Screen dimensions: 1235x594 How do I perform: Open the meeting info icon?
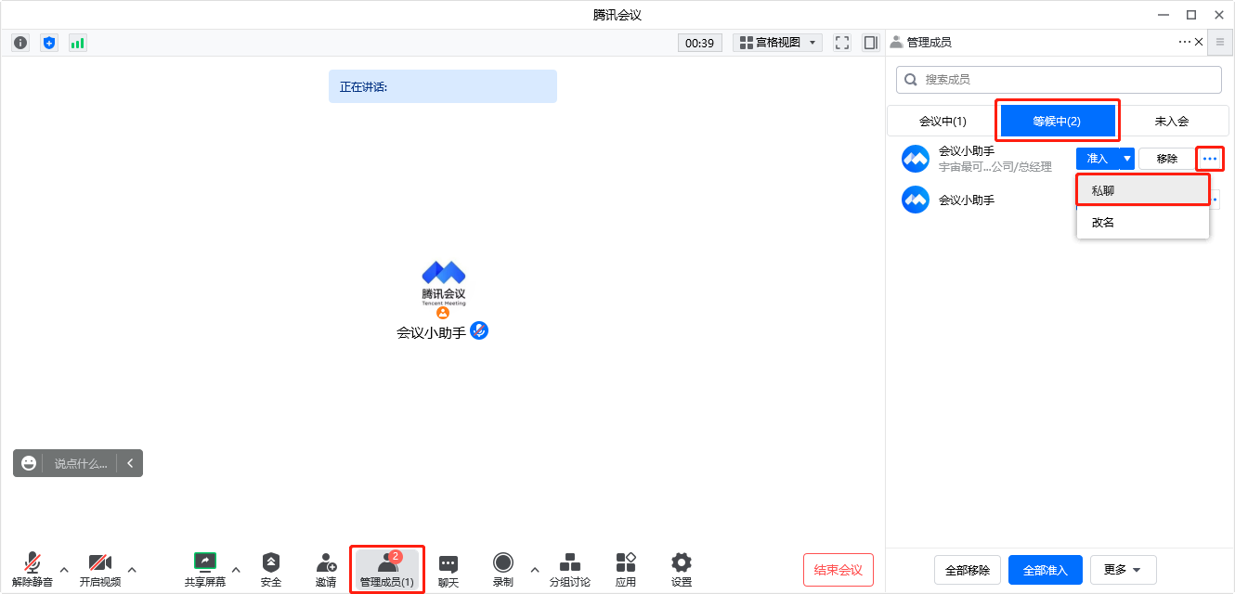point(20,43)
